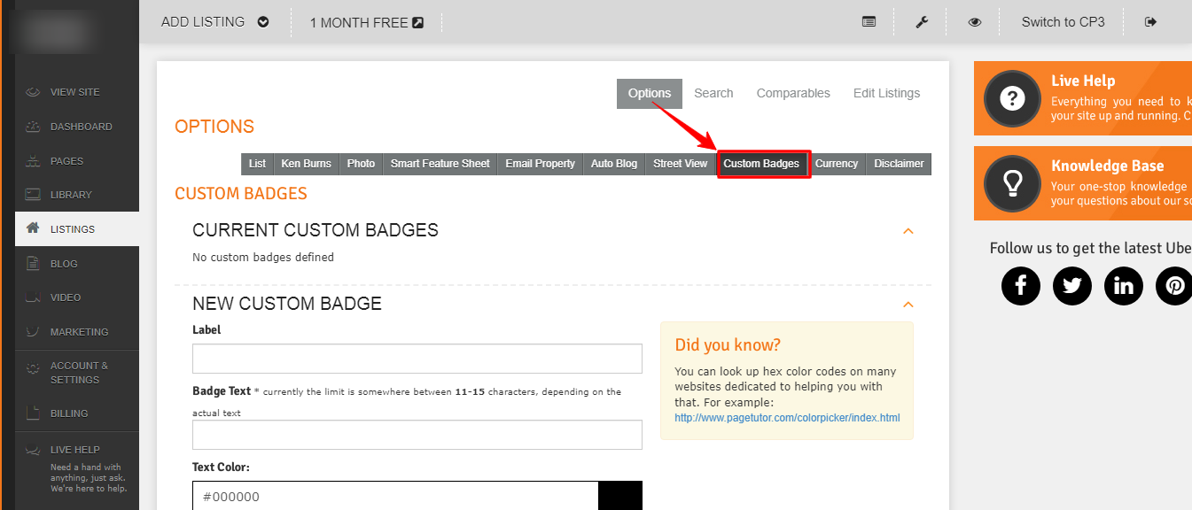Open the Live Help banner
Viewport: 1192px width, 510px height.
click(x=1083, y=98)
